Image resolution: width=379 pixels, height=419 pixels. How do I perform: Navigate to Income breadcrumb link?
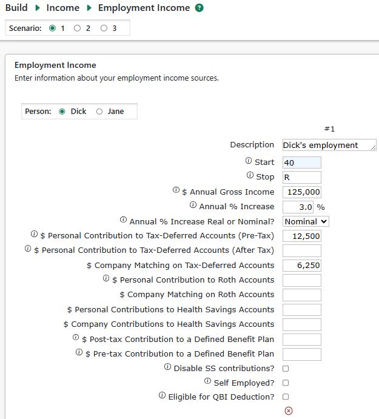tap(63, 8)
